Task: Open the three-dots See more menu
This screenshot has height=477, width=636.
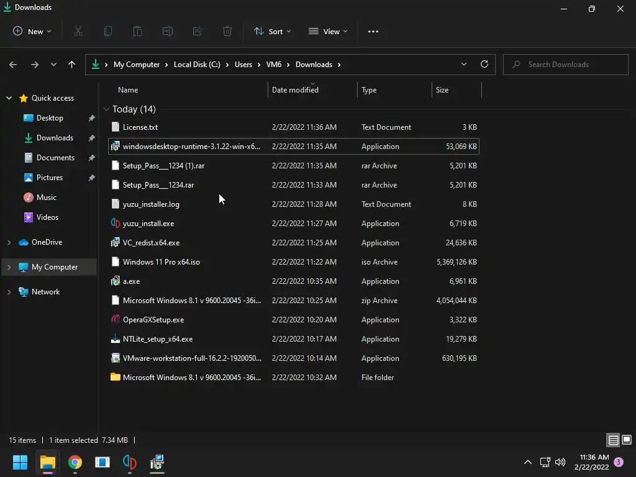Action: click(x=373, y=31)
